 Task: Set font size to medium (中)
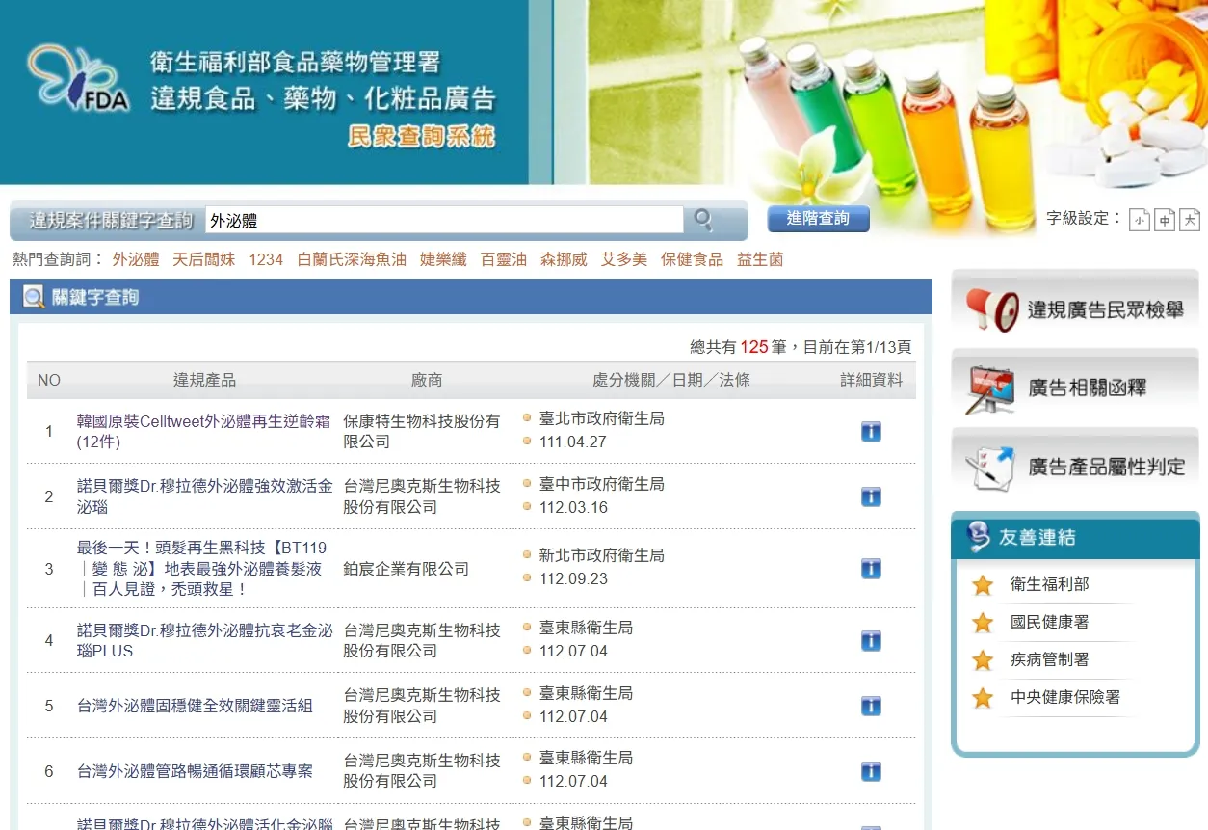tap(1165, 221)
